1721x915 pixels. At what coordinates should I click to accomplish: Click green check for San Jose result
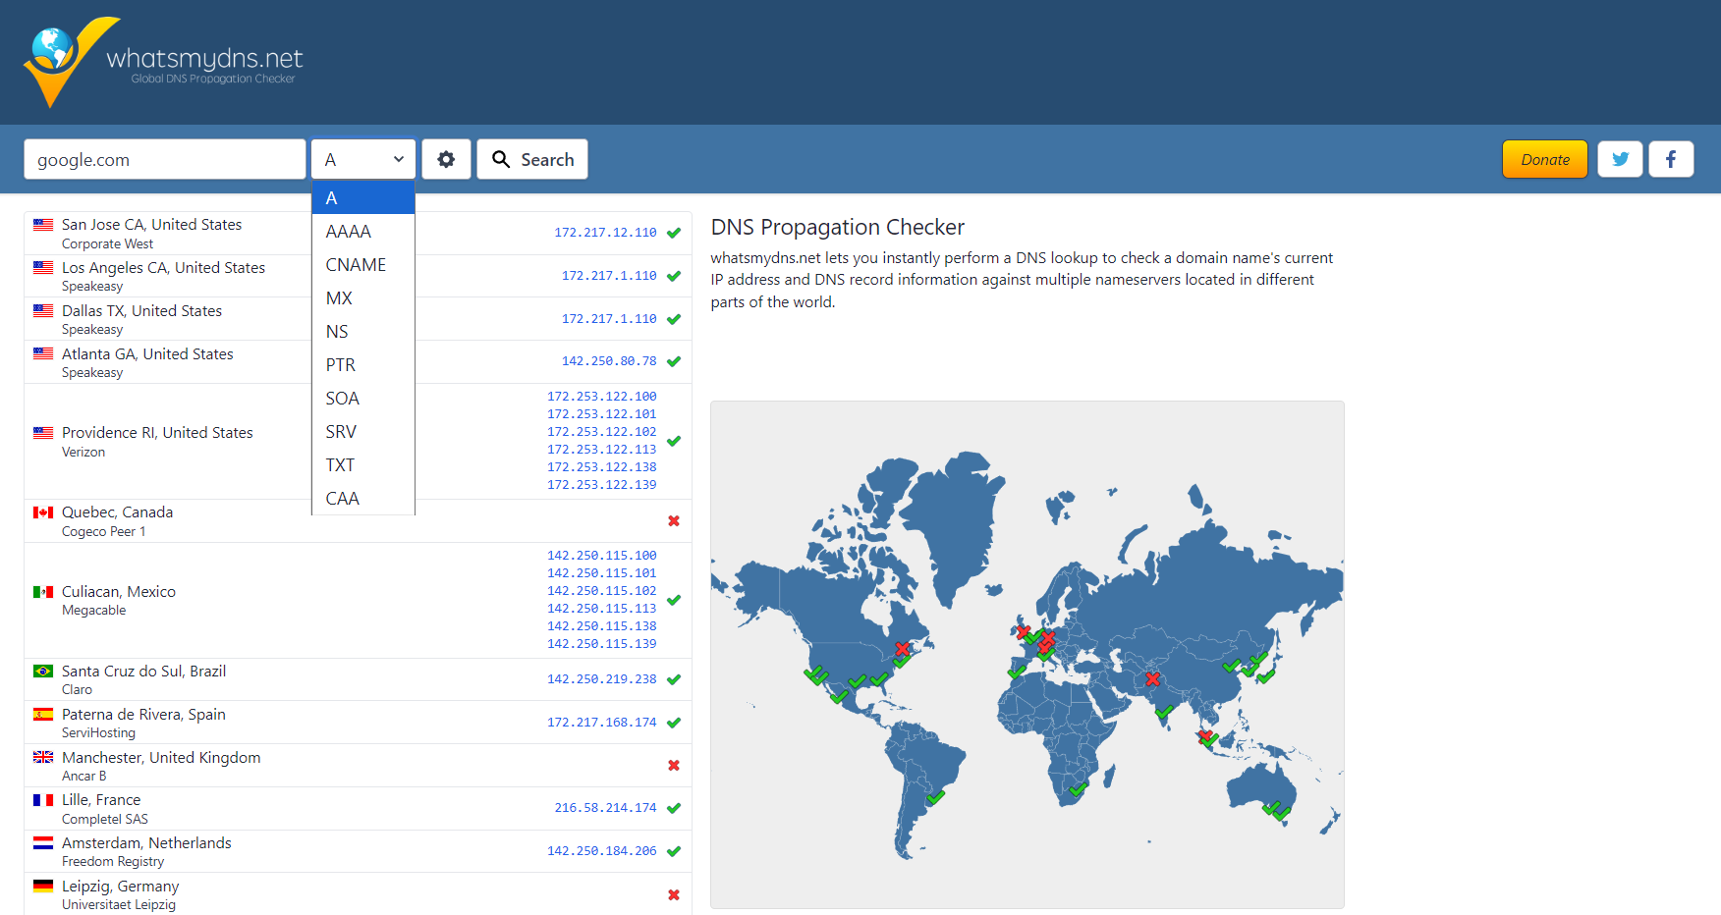[674, 233]
